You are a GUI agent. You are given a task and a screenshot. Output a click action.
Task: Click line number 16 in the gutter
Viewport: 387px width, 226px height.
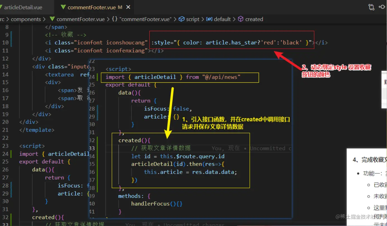[x=5, y=90]
